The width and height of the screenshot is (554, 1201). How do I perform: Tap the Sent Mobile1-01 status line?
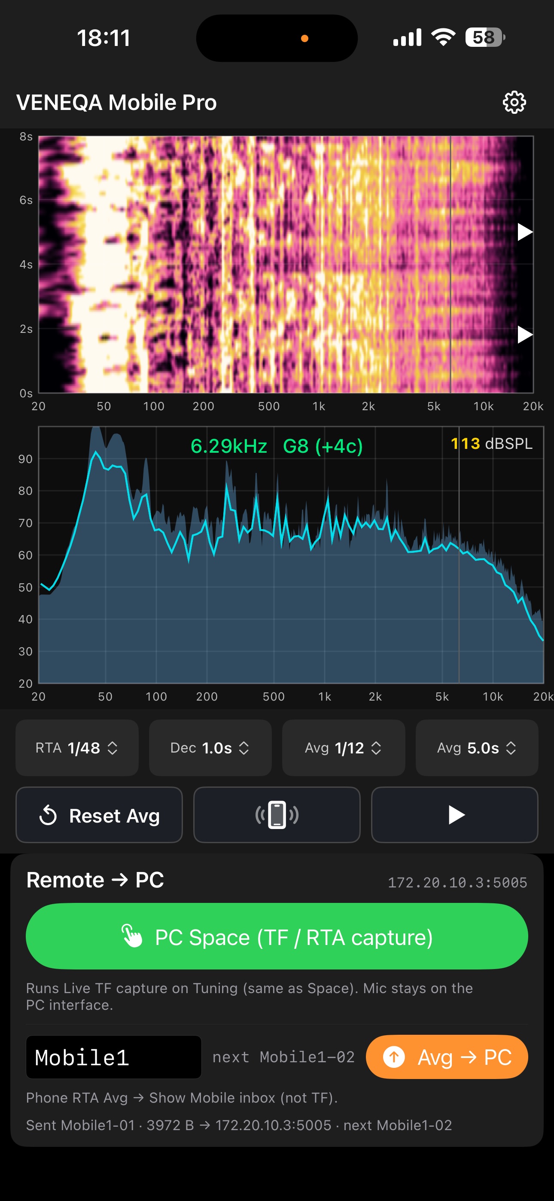[239, 1125]
